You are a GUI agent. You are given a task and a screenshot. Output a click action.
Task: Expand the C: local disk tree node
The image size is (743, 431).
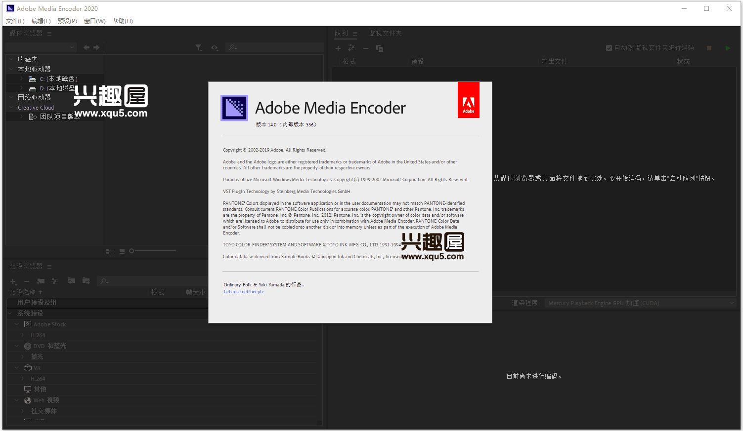[22, 79]
